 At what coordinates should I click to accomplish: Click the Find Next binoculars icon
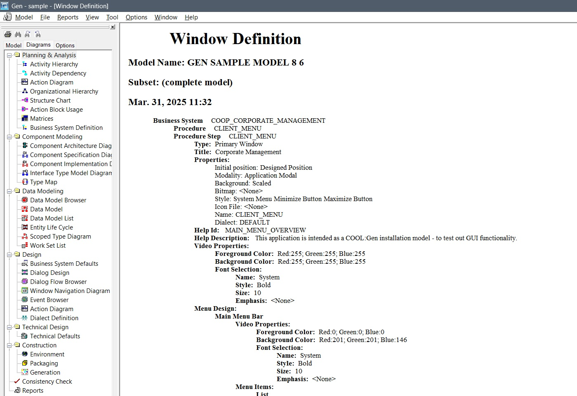click(x=28, y=34)
